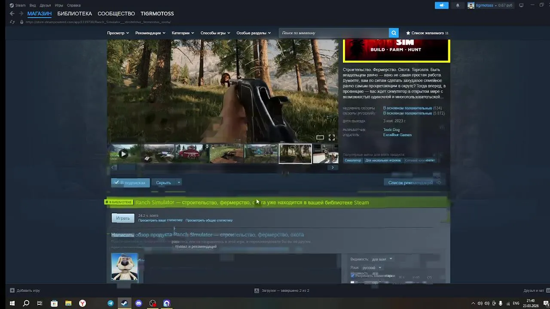Open the announcements megaphone button
This screenshot has width=550, height=309.
click(441, 5)
